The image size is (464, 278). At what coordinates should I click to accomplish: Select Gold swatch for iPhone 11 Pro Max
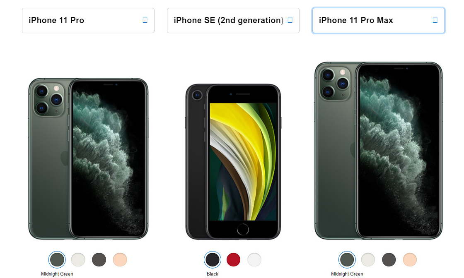(x=410, y=260)
